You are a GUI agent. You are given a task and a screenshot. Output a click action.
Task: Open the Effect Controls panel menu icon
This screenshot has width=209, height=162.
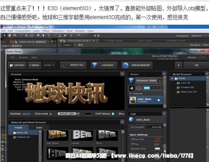(x=51, y=42)
